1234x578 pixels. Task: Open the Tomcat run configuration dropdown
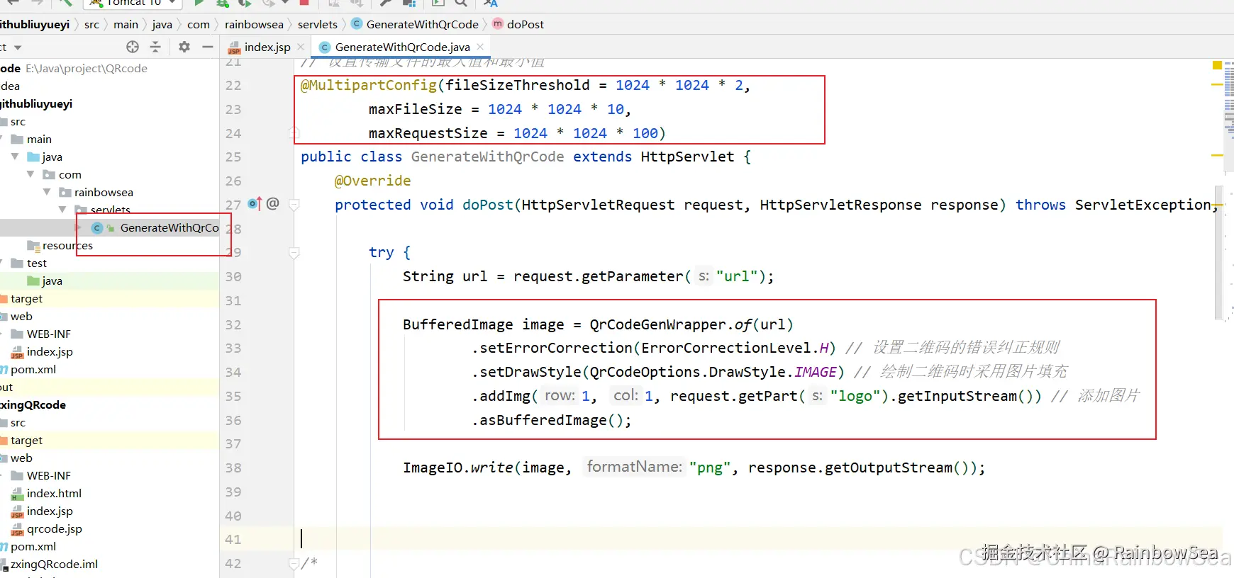(x=133, y=3)
